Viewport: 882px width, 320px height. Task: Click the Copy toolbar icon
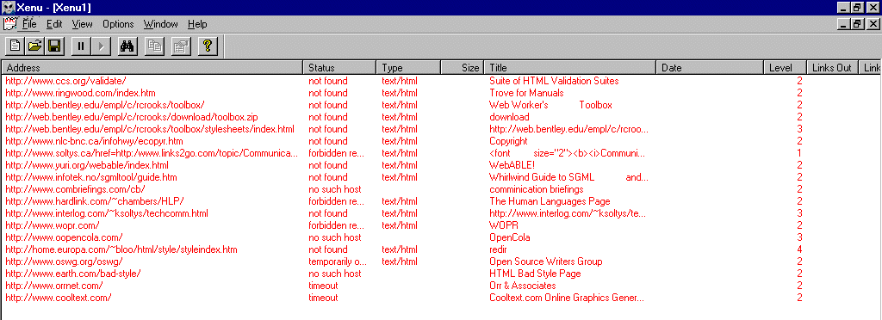[x=154, y=46]
